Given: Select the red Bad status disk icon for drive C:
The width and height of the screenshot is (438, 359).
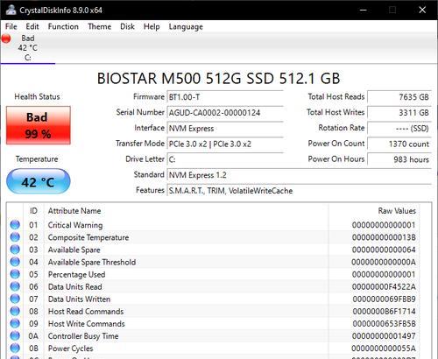Looking at the screenshot, I should [x=6, y=39].
